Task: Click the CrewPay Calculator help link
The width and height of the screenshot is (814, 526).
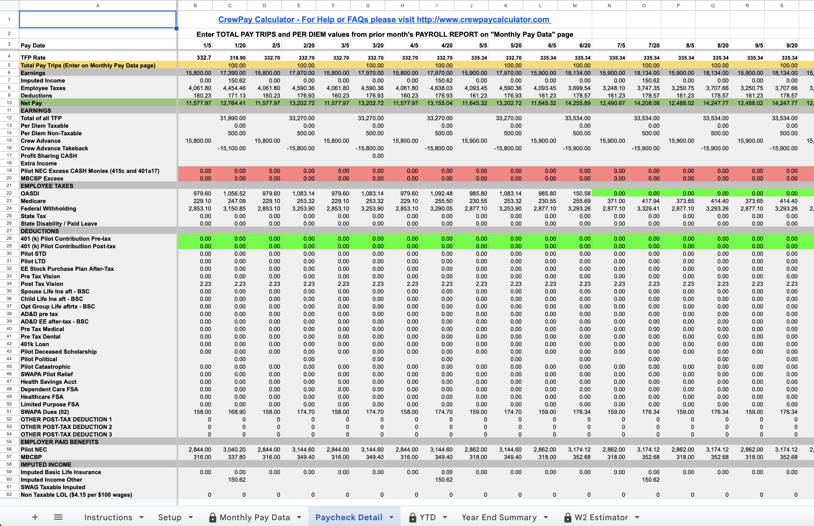Action: [384, 19]
